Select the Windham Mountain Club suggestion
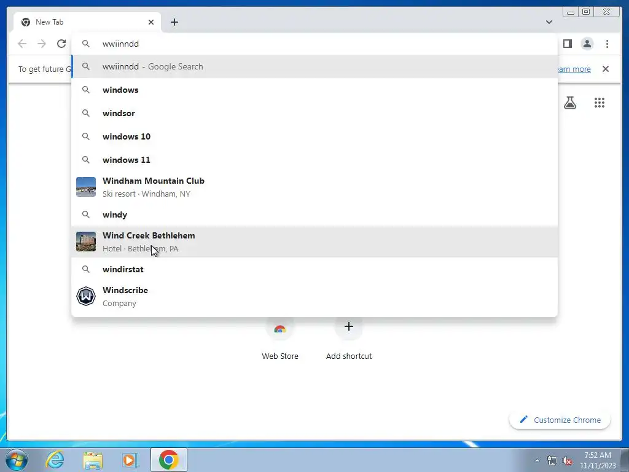Viewport: 629px width, 472px height. pos(314,187)
